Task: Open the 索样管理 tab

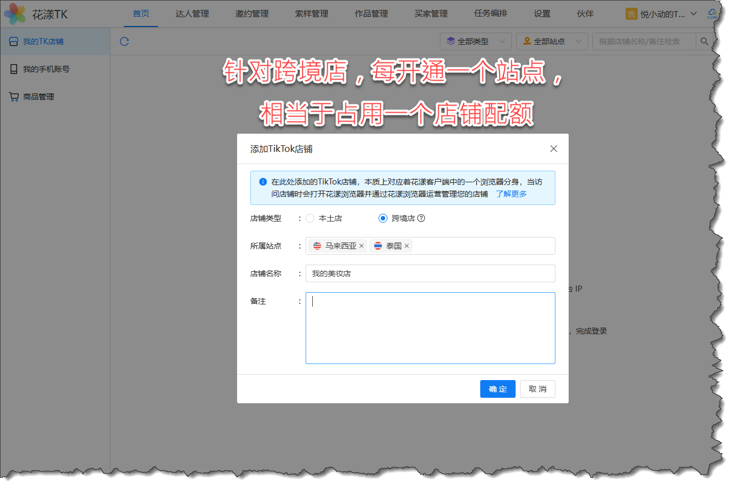Action: (312, 13)
